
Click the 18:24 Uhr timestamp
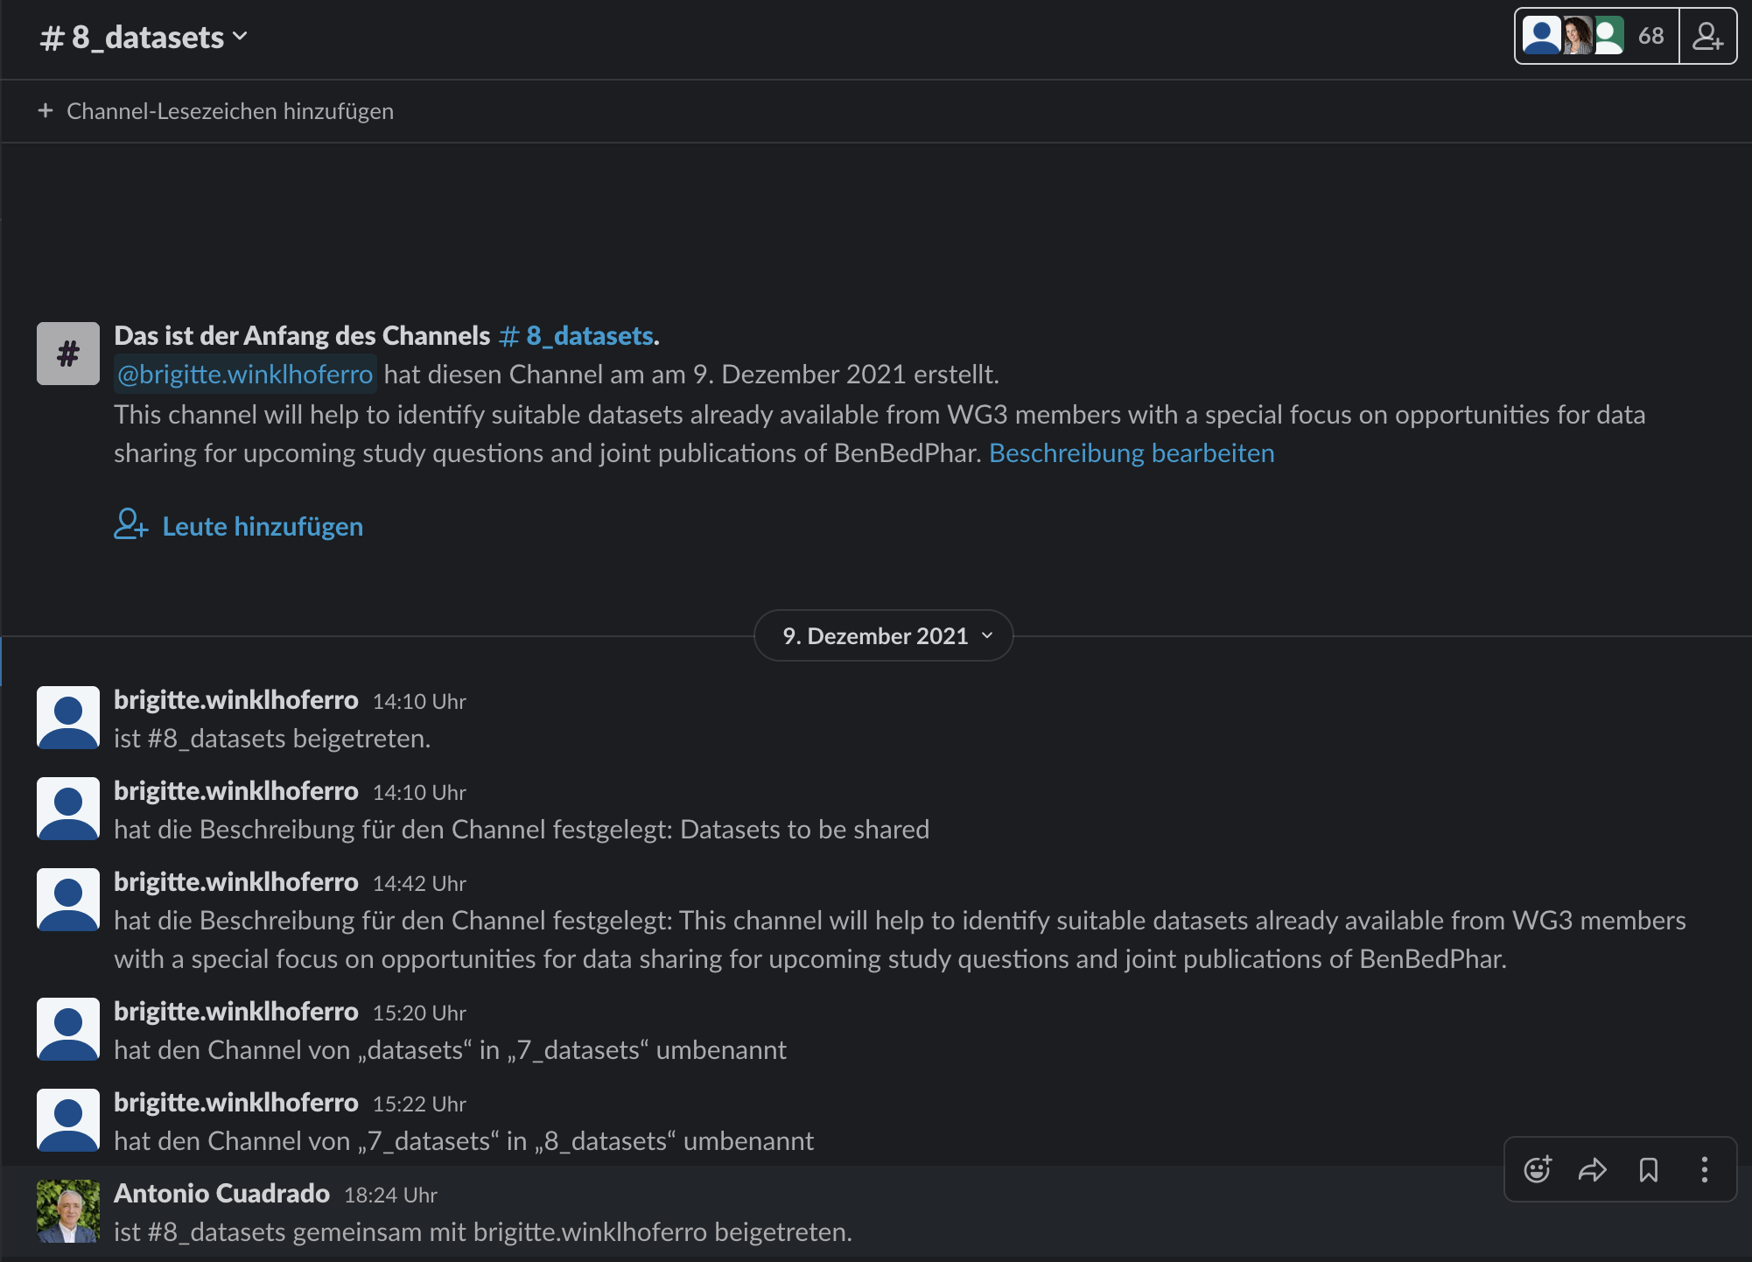coord(390,1195)
